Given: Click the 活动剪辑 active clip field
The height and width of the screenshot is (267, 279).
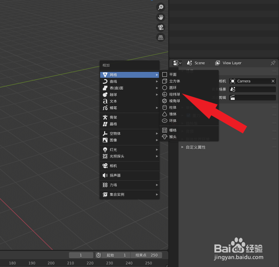Looking at the screenshot, I should [252, 97].
